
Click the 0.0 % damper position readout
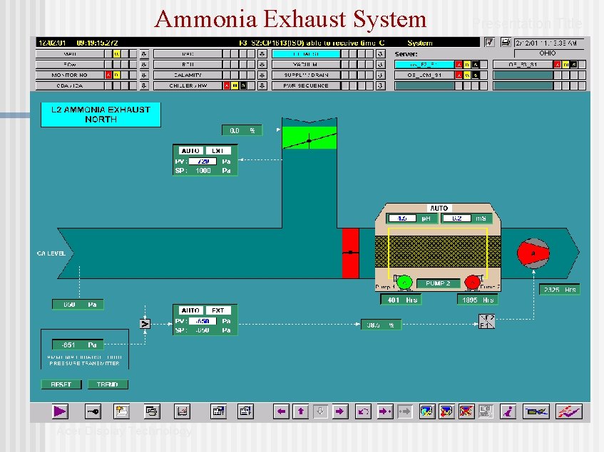pos(242,130)
